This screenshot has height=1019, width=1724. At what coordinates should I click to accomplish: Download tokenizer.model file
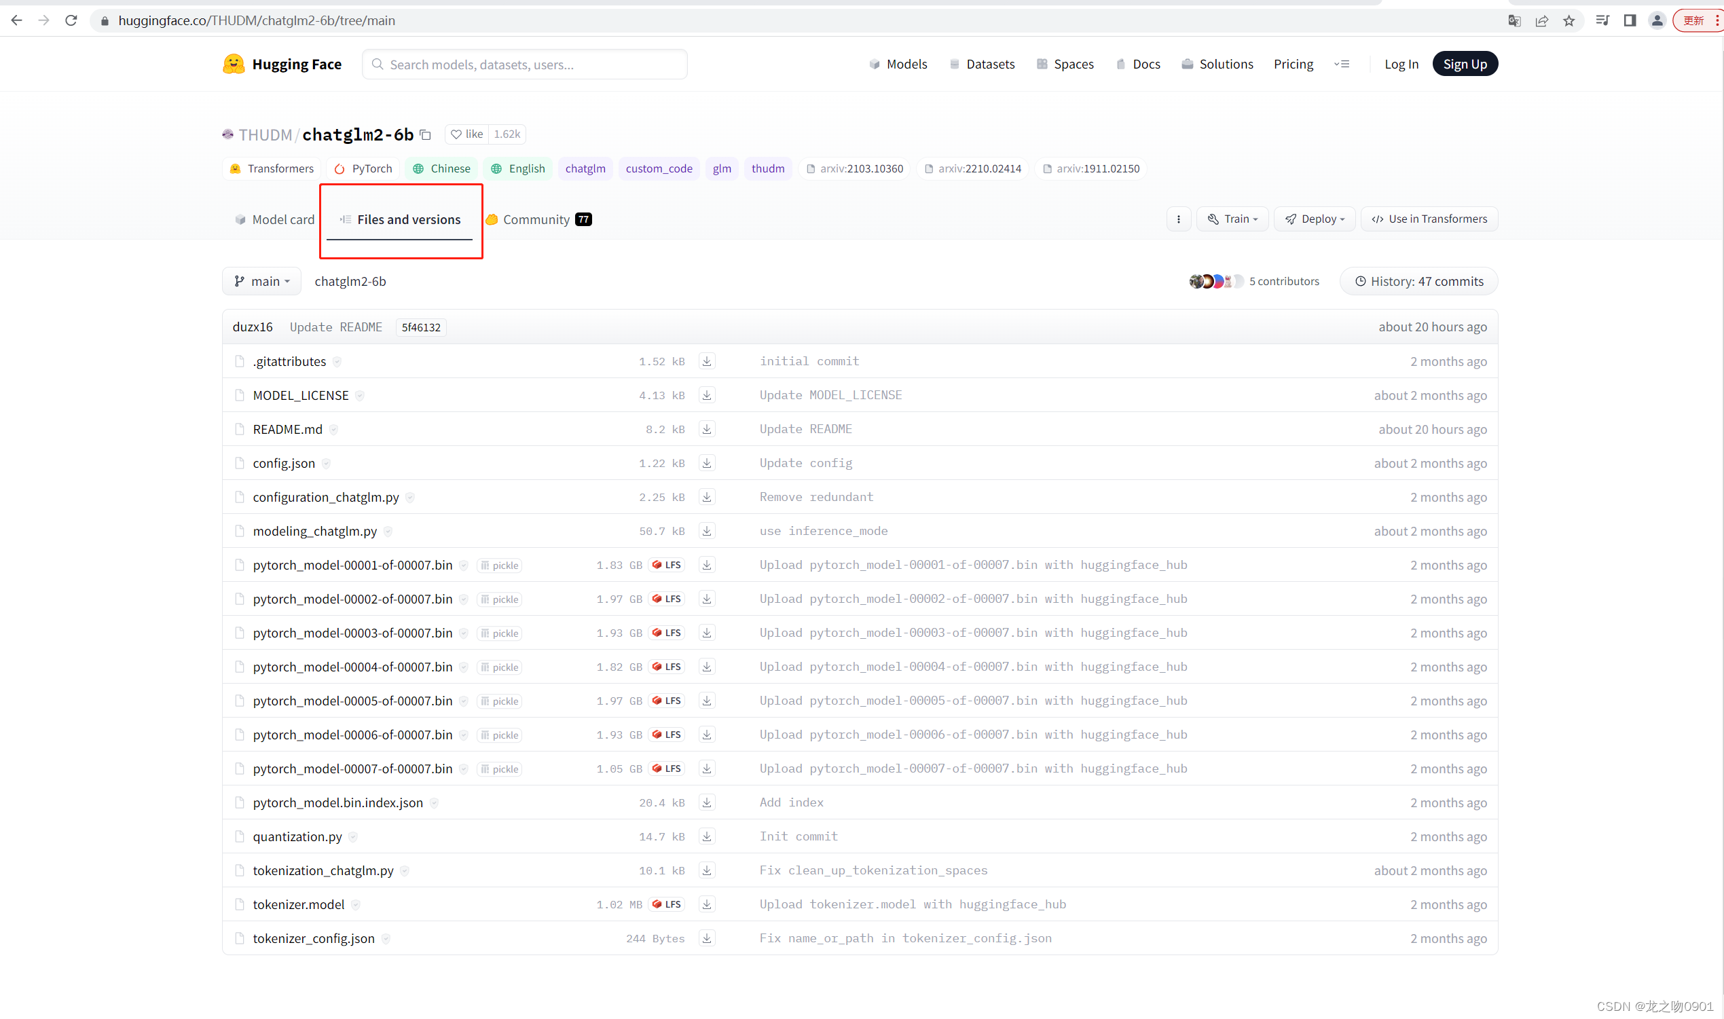pyautogui.click(x=706, y=904)
